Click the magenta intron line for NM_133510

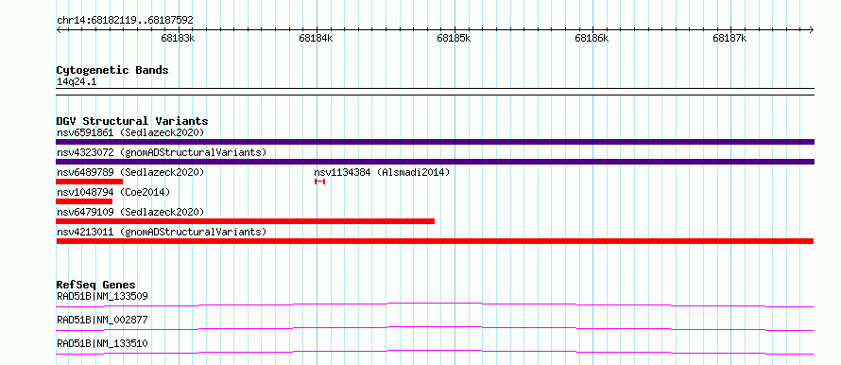click(435, 352)
